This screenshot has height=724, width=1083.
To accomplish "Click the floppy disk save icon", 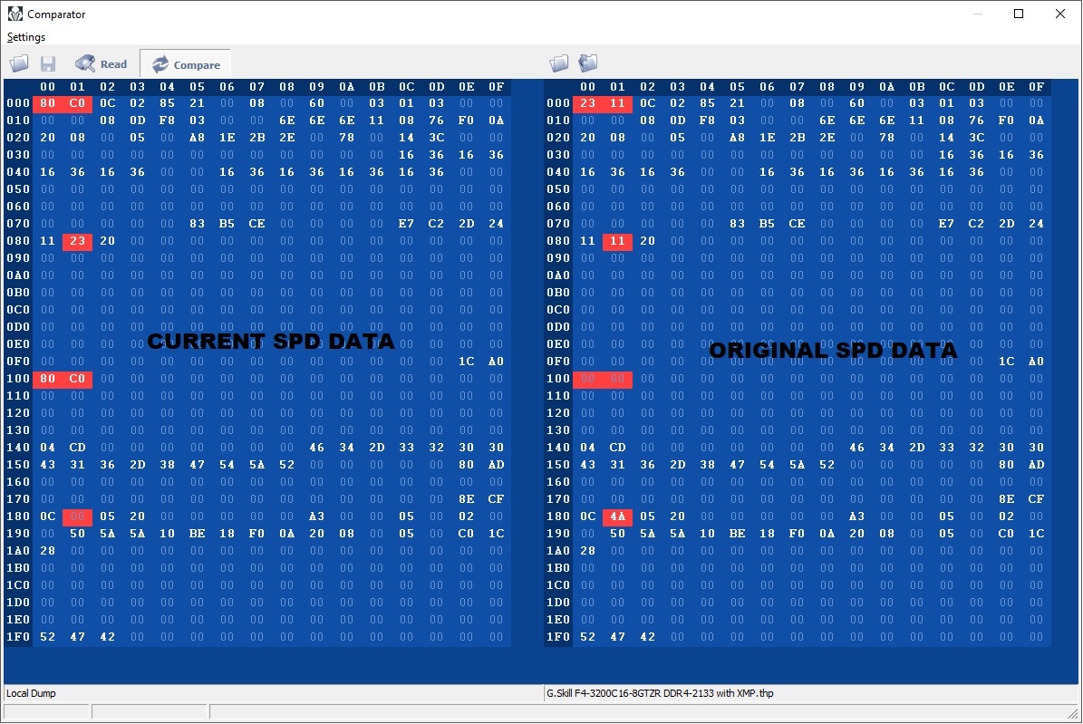I will pos(48,63).
